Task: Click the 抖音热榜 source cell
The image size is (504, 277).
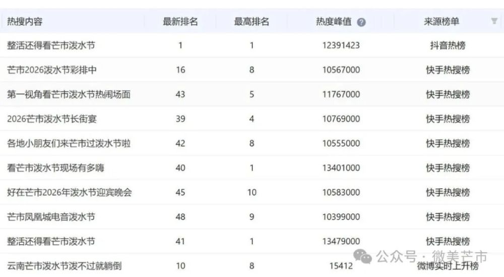Action: click(x=448, y=45)
